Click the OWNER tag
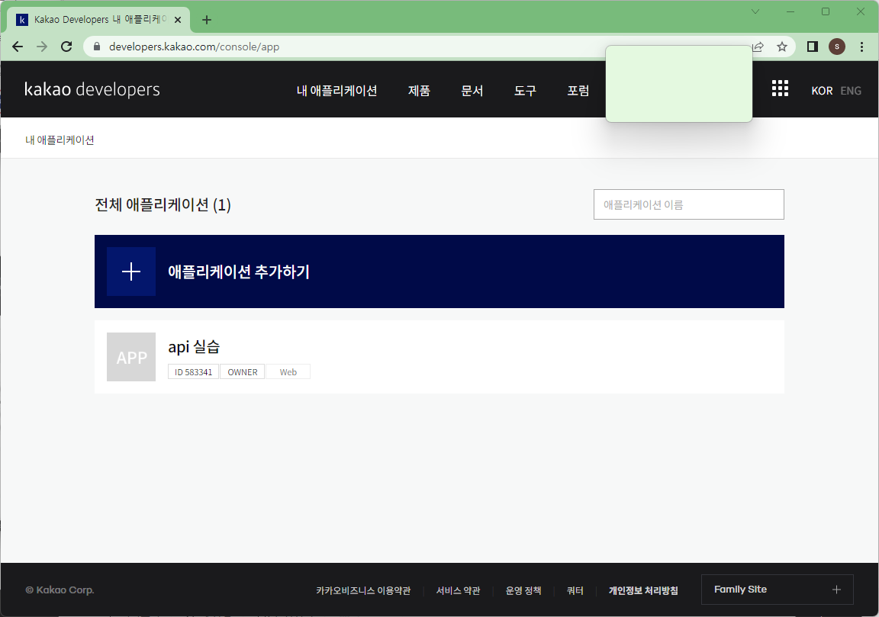 [242, 372]
